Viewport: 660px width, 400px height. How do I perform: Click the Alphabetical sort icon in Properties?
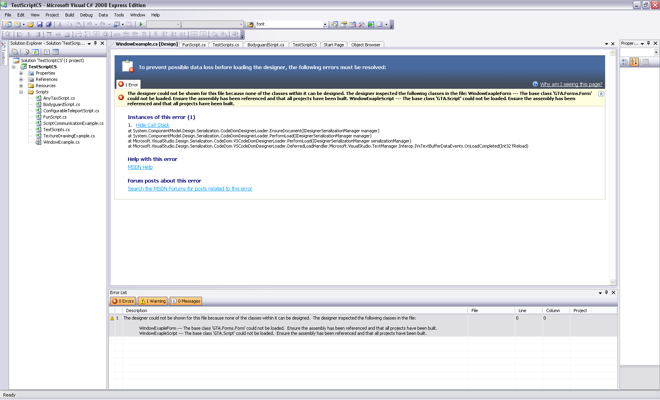pos(634,62)
